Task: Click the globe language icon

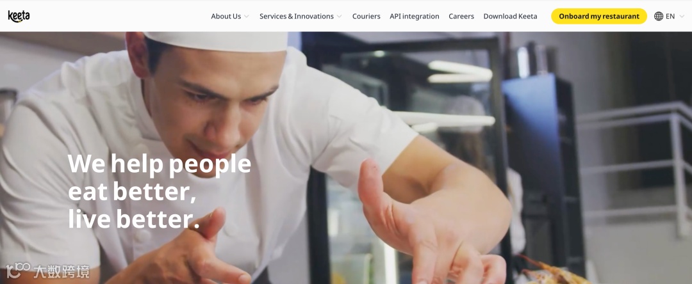Action: pos(659,16)
